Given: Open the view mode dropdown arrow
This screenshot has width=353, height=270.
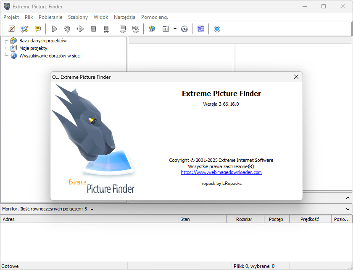Looking at the screenshot, I should tap(175, 29).
